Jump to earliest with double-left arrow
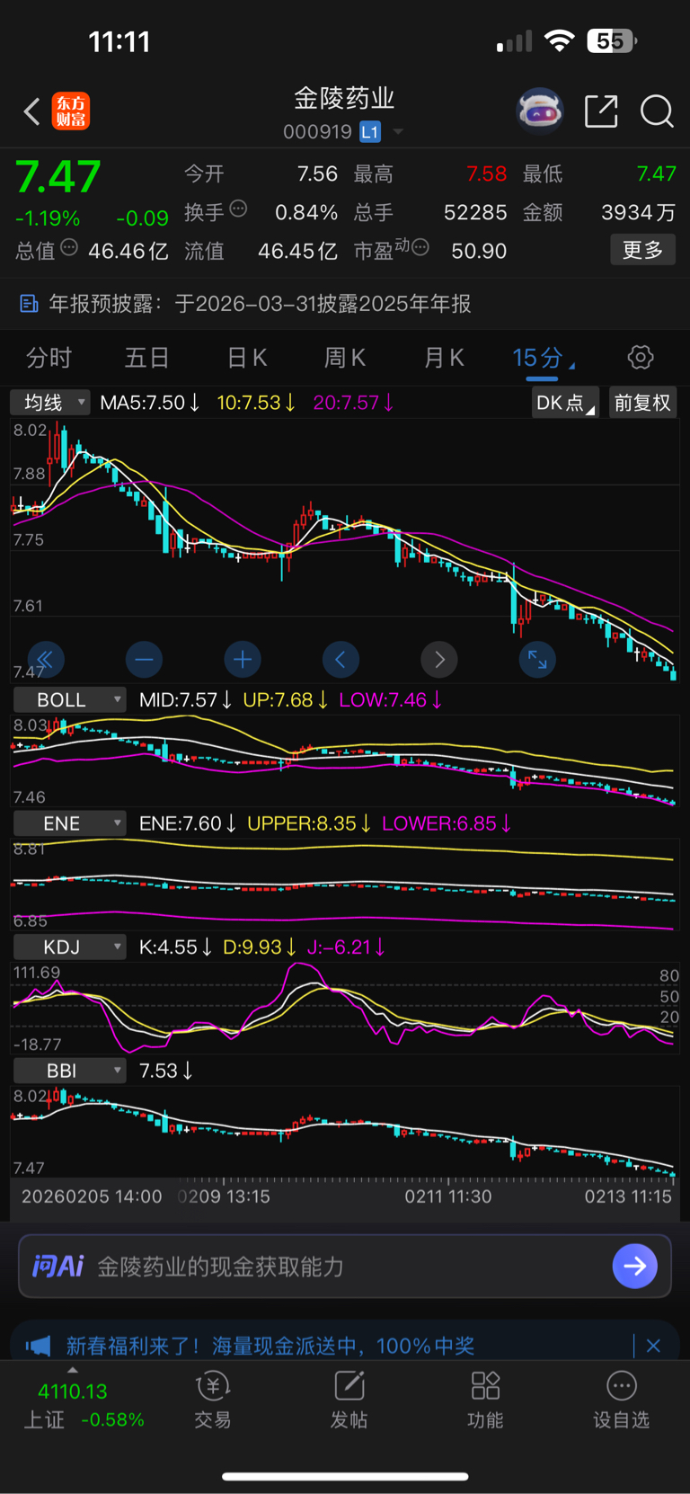The image size is (690, 1494). coord(45,660)
